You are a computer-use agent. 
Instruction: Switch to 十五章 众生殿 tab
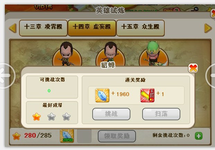pos(140,28)
